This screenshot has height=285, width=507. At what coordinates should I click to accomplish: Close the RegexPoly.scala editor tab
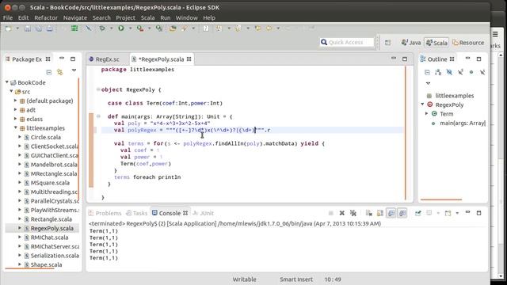[189, 59]
